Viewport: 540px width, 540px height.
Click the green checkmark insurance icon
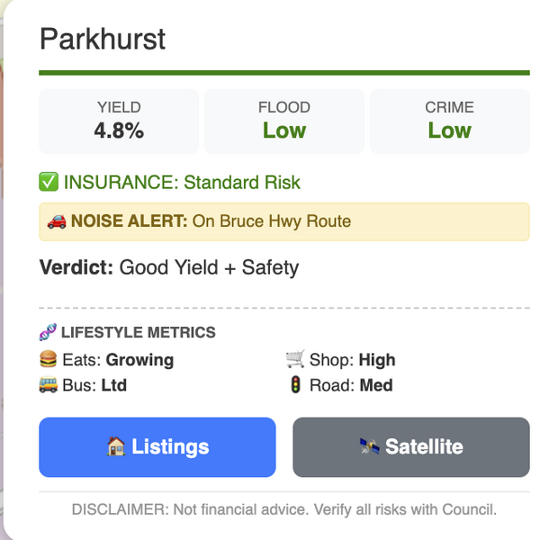(49, 183)
